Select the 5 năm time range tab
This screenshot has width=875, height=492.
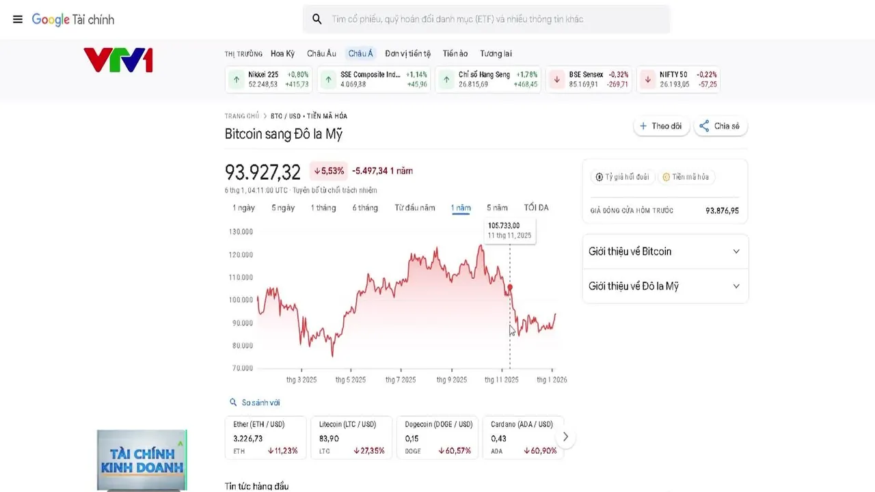497,208
